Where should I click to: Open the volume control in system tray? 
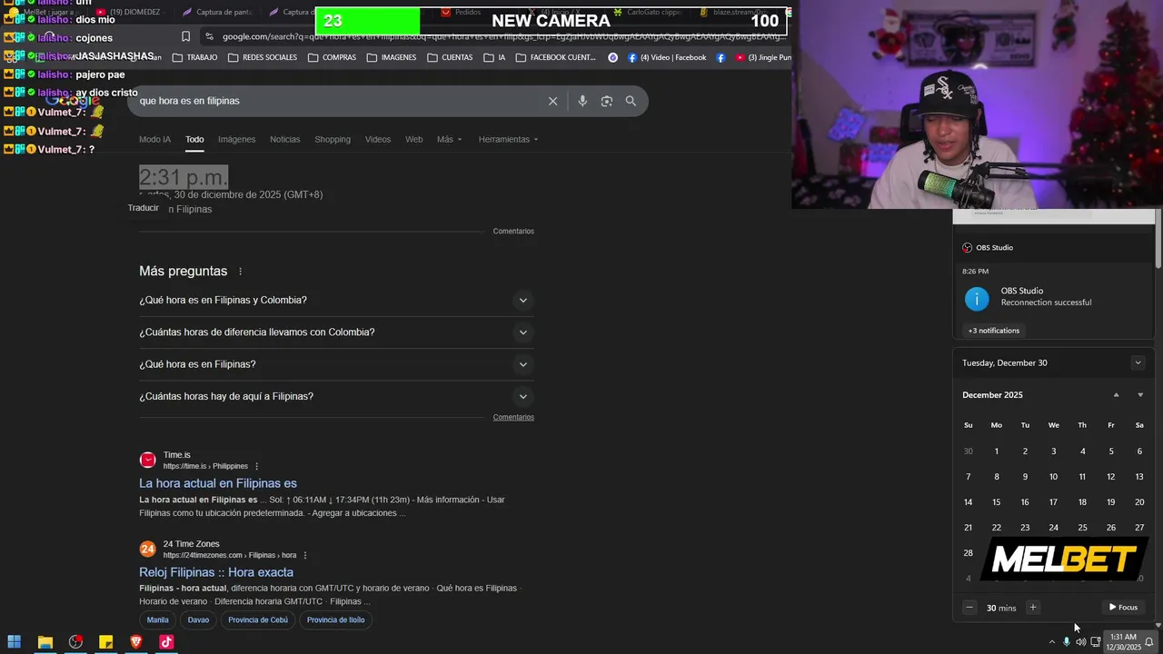(x=1080, y=642)
